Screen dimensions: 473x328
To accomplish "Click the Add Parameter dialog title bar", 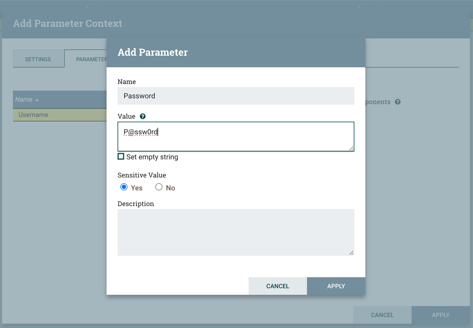I will (x=235, y=52).
